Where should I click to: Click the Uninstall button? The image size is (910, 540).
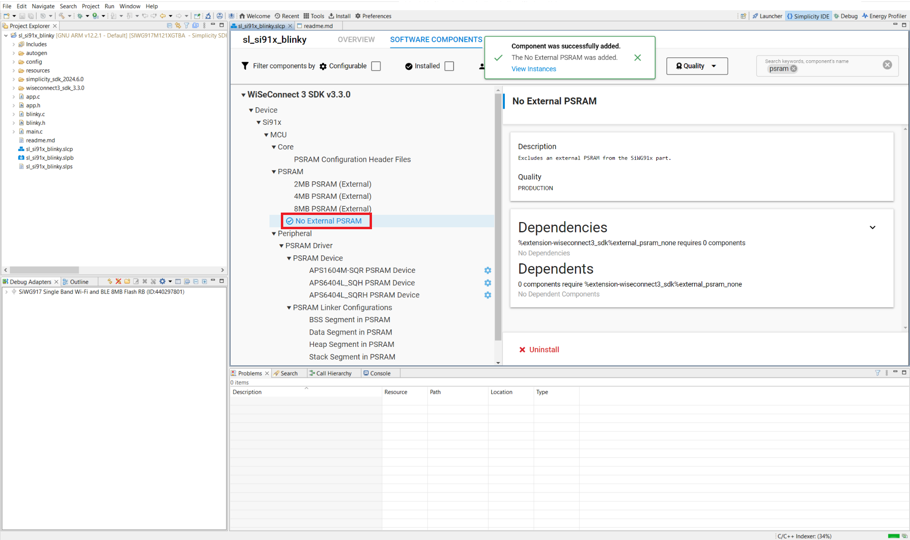click(539, 350)
